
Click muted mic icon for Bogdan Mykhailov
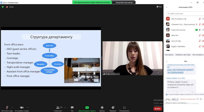(x=200, y=46)
